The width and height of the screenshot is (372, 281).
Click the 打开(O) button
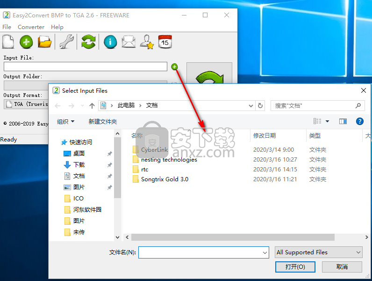[x=295, y=267]
